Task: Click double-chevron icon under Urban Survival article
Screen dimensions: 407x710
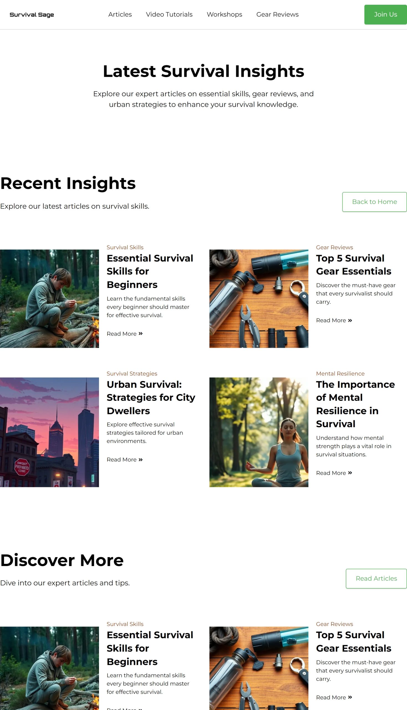Action: point(141,460)
